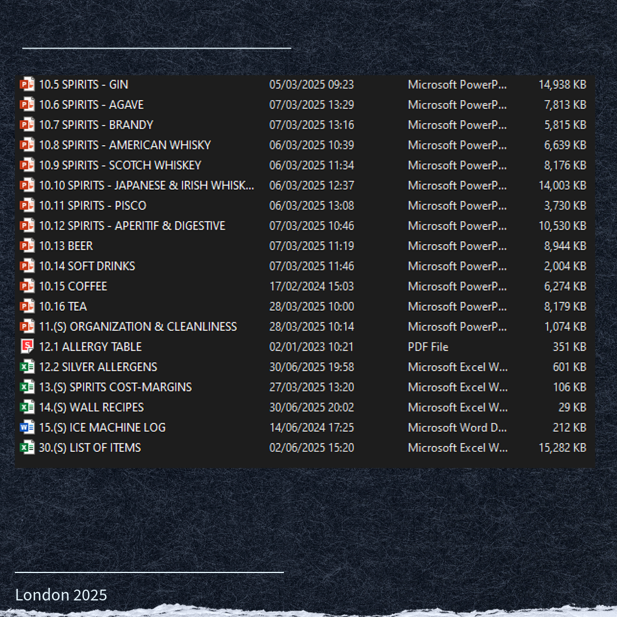Select file name 10.16 TEA
The height and width of the screenshot is (617, 617).
tap(63, 307)
